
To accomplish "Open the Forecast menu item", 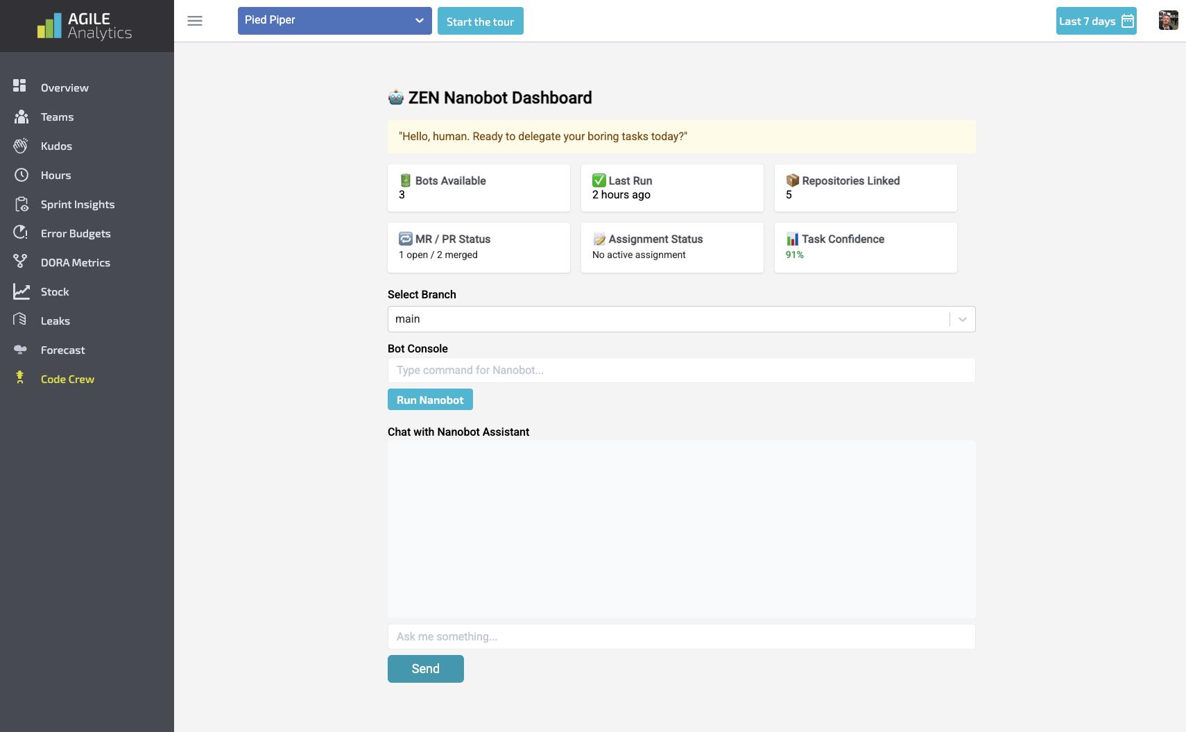I will point(62,350).
